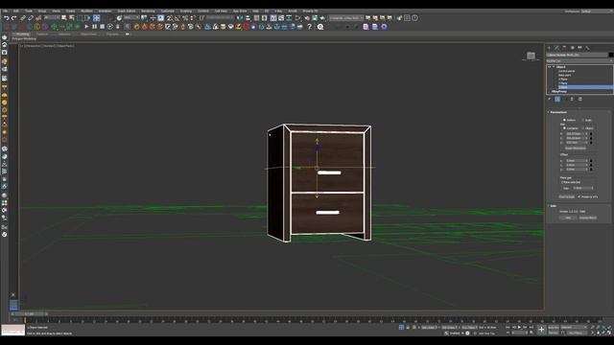Open the Motion tab of command panel
The width and height of the screenshot is (614, 345).
tap(572, 48)
